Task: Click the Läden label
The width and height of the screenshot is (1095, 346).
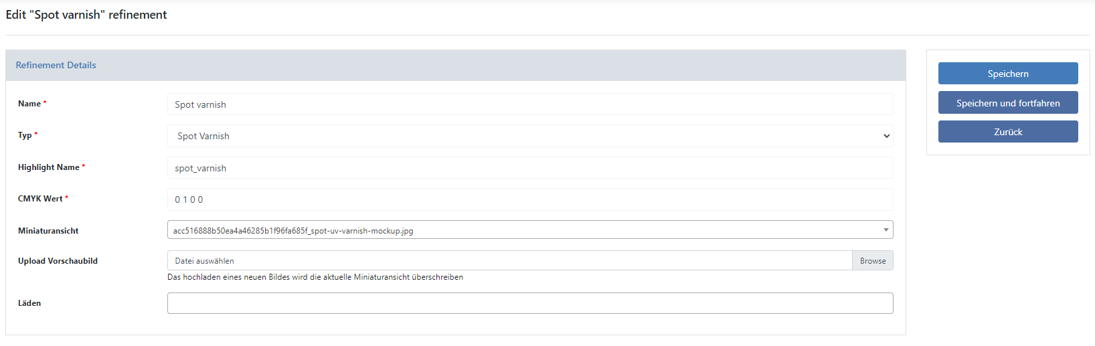Action: [x=29, y=303]
